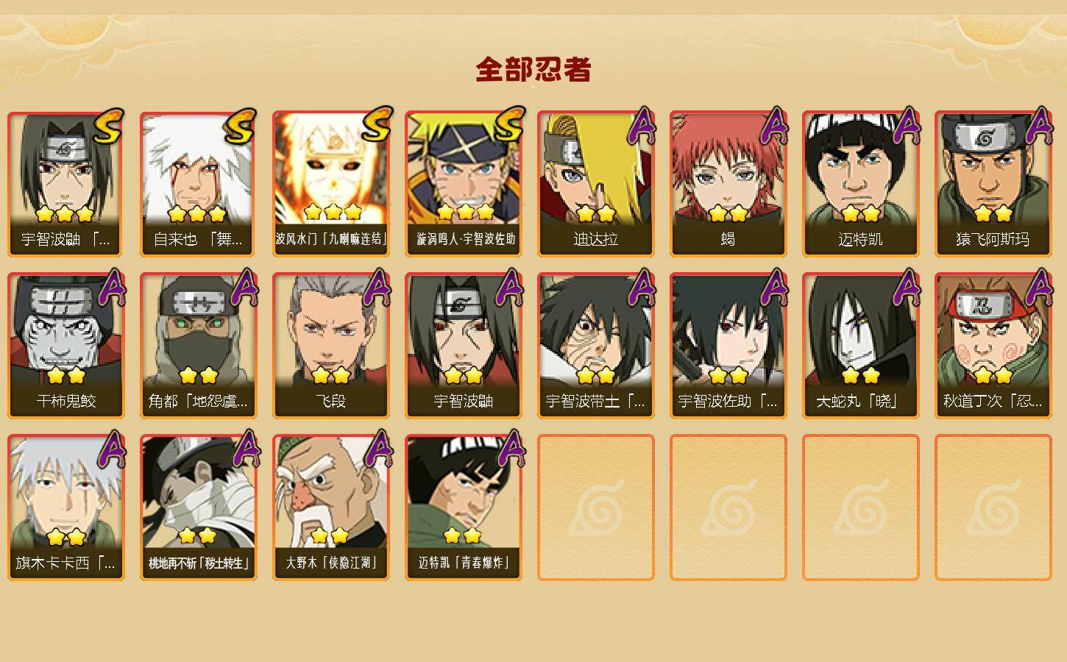The image size is (1067, 662).
Task: Select the 大蛇丸「晓」card
Action: (x=860, y=346)
